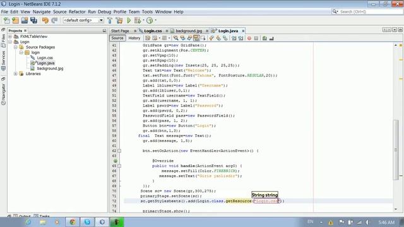The width and height of the screenshot is (404, 227).
Task: Open the Refactor menu
Action: [77, 12]
